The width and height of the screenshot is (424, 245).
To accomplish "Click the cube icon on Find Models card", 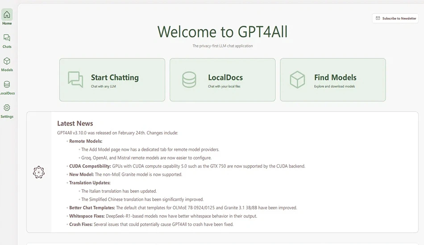I will point(297,80).
